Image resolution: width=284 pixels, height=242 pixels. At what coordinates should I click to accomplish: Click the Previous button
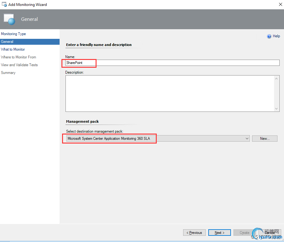point(194,233)
